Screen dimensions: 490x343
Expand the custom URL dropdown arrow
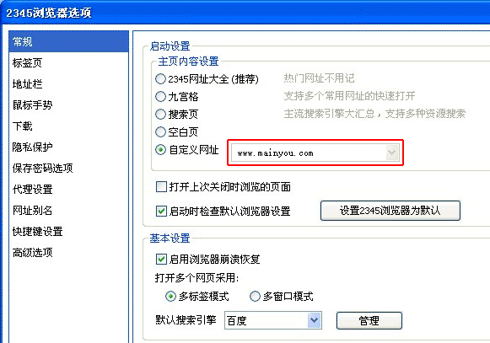point(392,153)
